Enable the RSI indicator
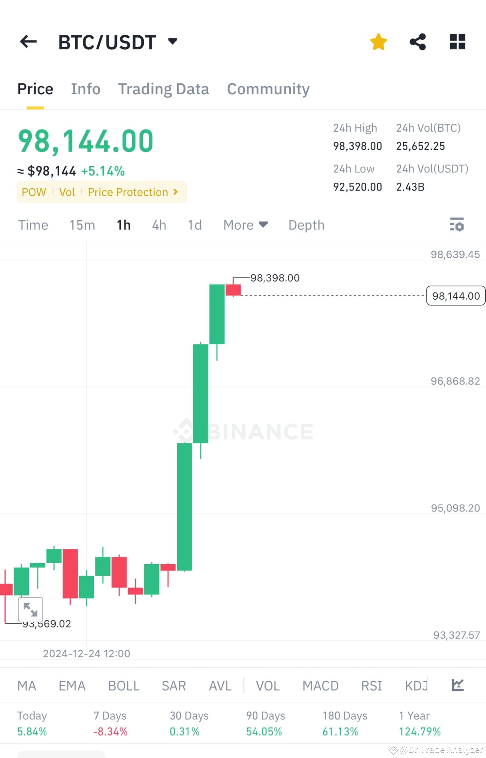 point(371,686)
